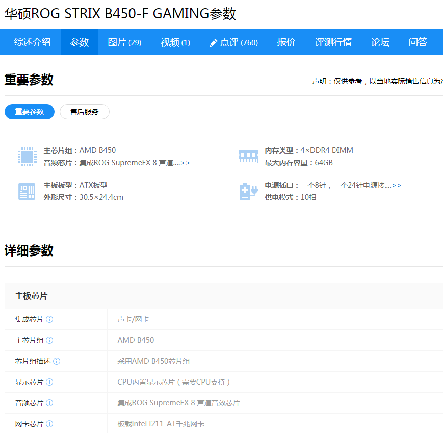Click 外形尺寸：30.5×24.4cm text
This screenshot has width=443, height=433.
tap(83, 197)
